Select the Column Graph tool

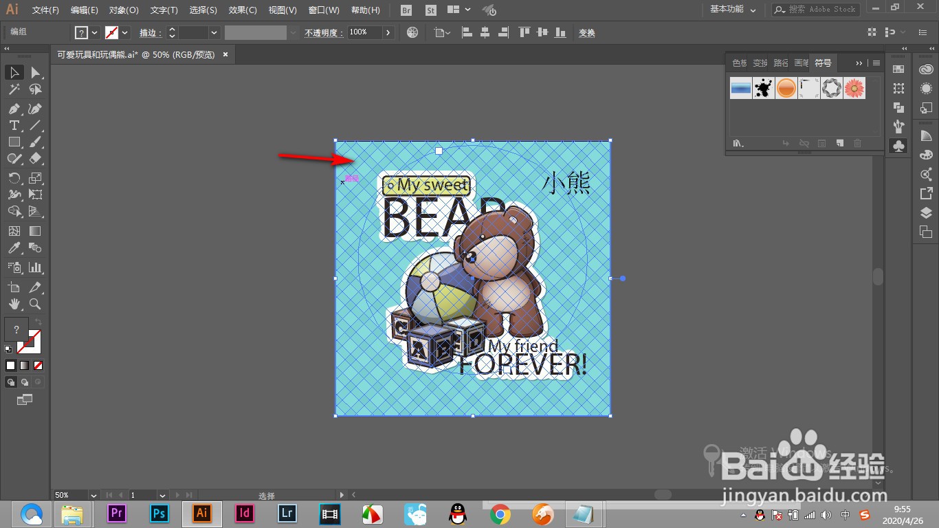[35, 267]
